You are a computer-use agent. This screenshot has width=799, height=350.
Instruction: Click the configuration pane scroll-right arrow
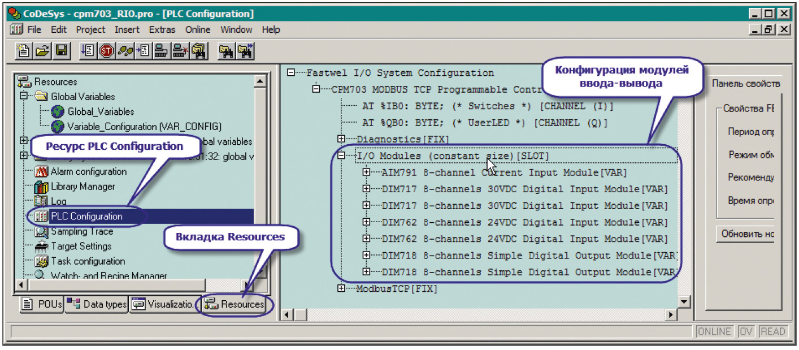[671, 315]
